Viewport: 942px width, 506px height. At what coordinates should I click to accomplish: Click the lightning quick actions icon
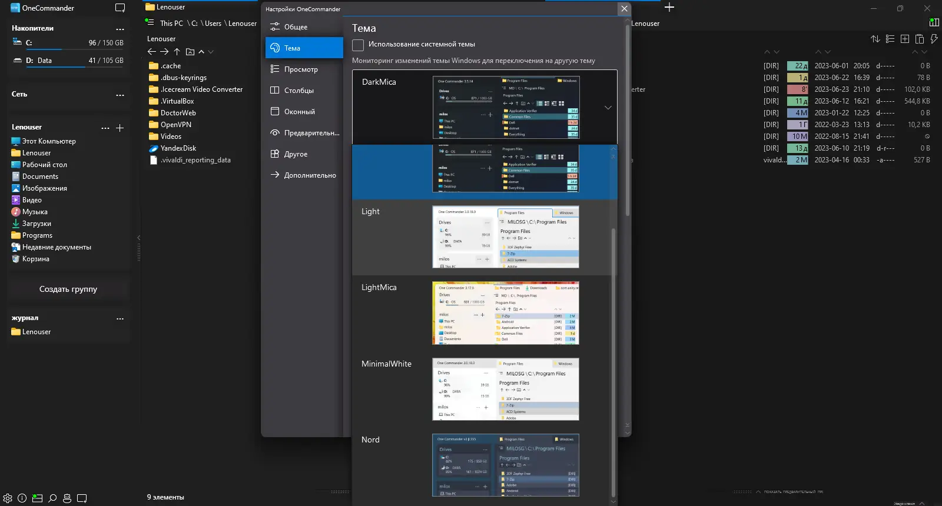click(x=934, y=39)
